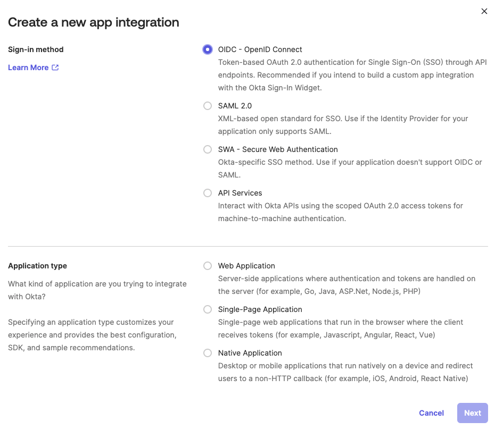Image resolution: width=495 pixels, height=430 pixels.
Task: Click the 'SAML 2.0' label text
Action: click(x=235, y=106)
